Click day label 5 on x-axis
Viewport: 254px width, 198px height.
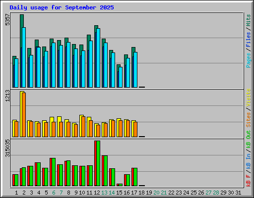[46, 193]
